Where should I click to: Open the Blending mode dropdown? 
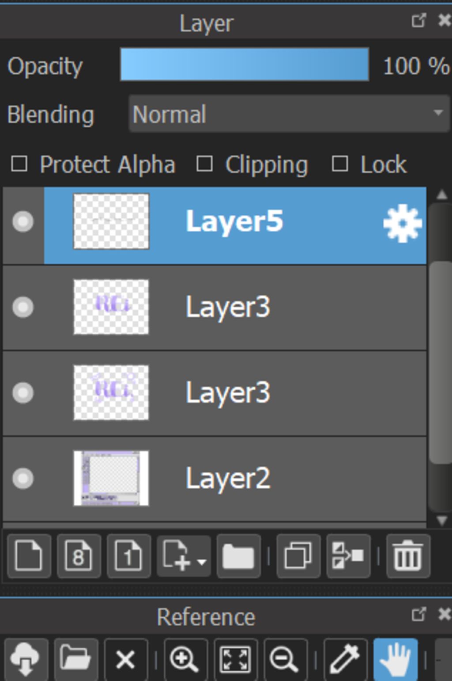tap(289, 114)
